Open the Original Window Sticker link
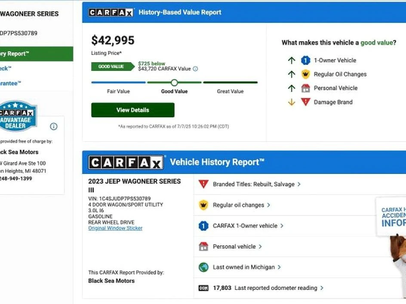 115,228
